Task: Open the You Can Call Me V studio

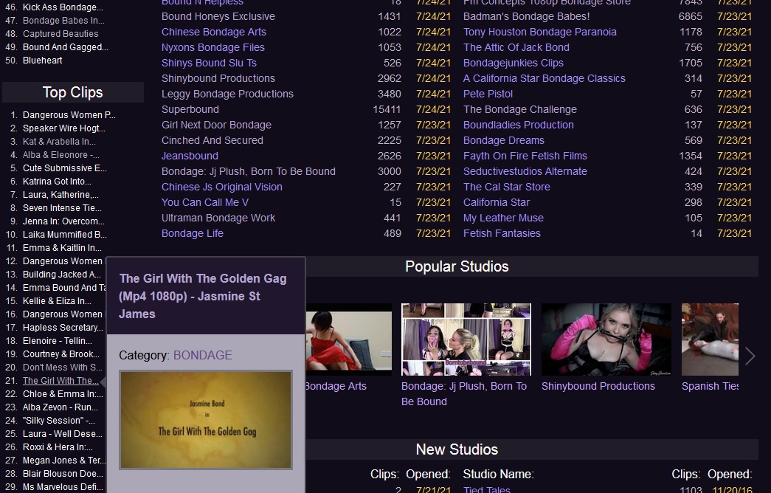Action: [x=205, y=202]
